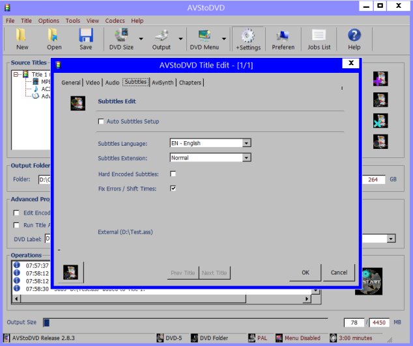Open the File menu
Image resolution: width=413 pixels, height=346 pixels.
[10, 21]
